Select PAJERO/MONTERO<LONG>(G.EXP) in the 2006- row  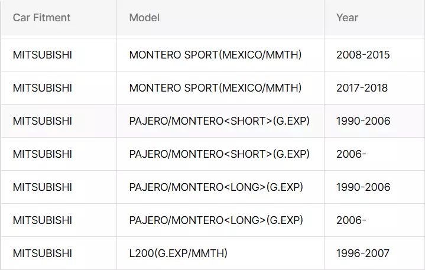tap(216, 220)
